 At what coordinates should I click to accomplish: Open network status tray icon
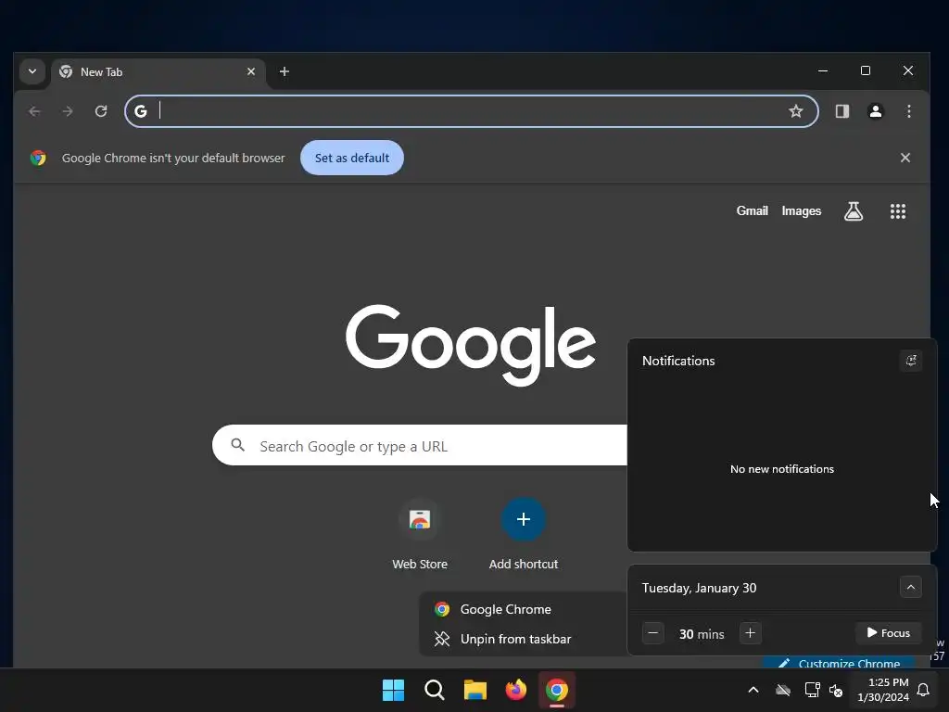[x=812, y=690]
